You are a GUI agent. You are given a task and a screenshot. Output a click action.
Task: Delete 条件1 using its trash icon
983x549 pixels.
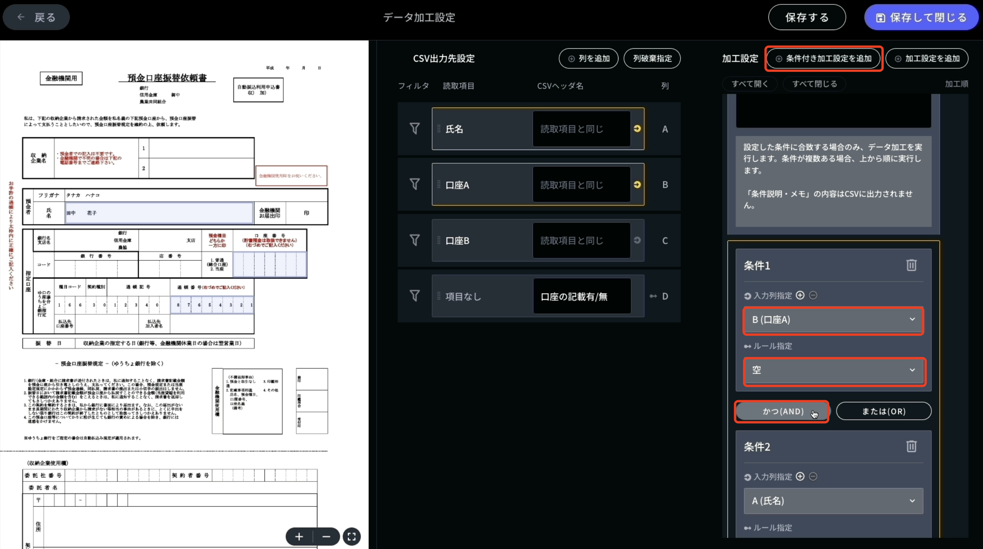tap(911, 265)
